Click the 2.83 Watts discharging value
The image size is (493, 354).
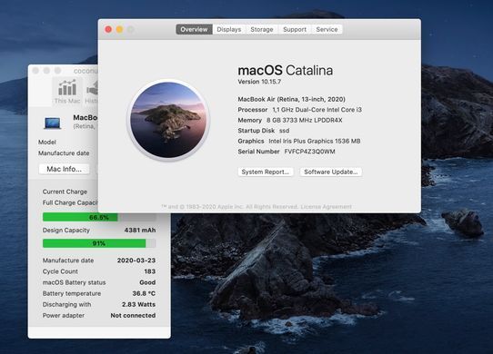[138, 304]
